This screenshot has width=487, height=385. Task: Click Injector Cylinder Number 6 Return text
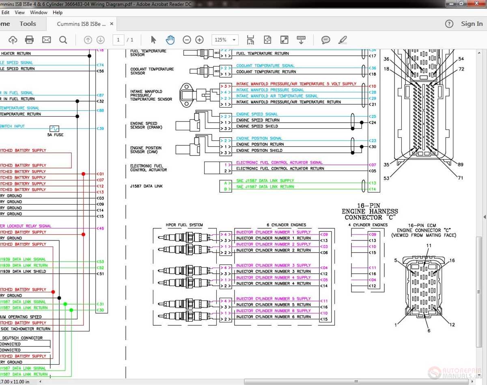[x=274, y=317]
